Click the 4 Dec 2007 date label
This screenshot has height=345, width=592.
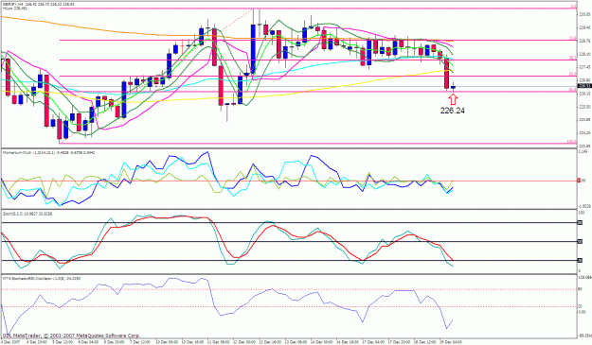point(10,342)
